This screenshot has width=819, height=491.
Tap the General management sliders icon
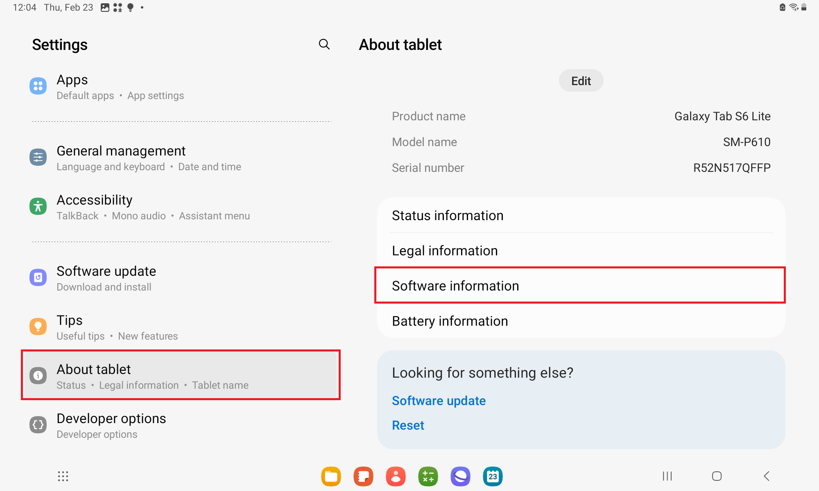point(38,157)
